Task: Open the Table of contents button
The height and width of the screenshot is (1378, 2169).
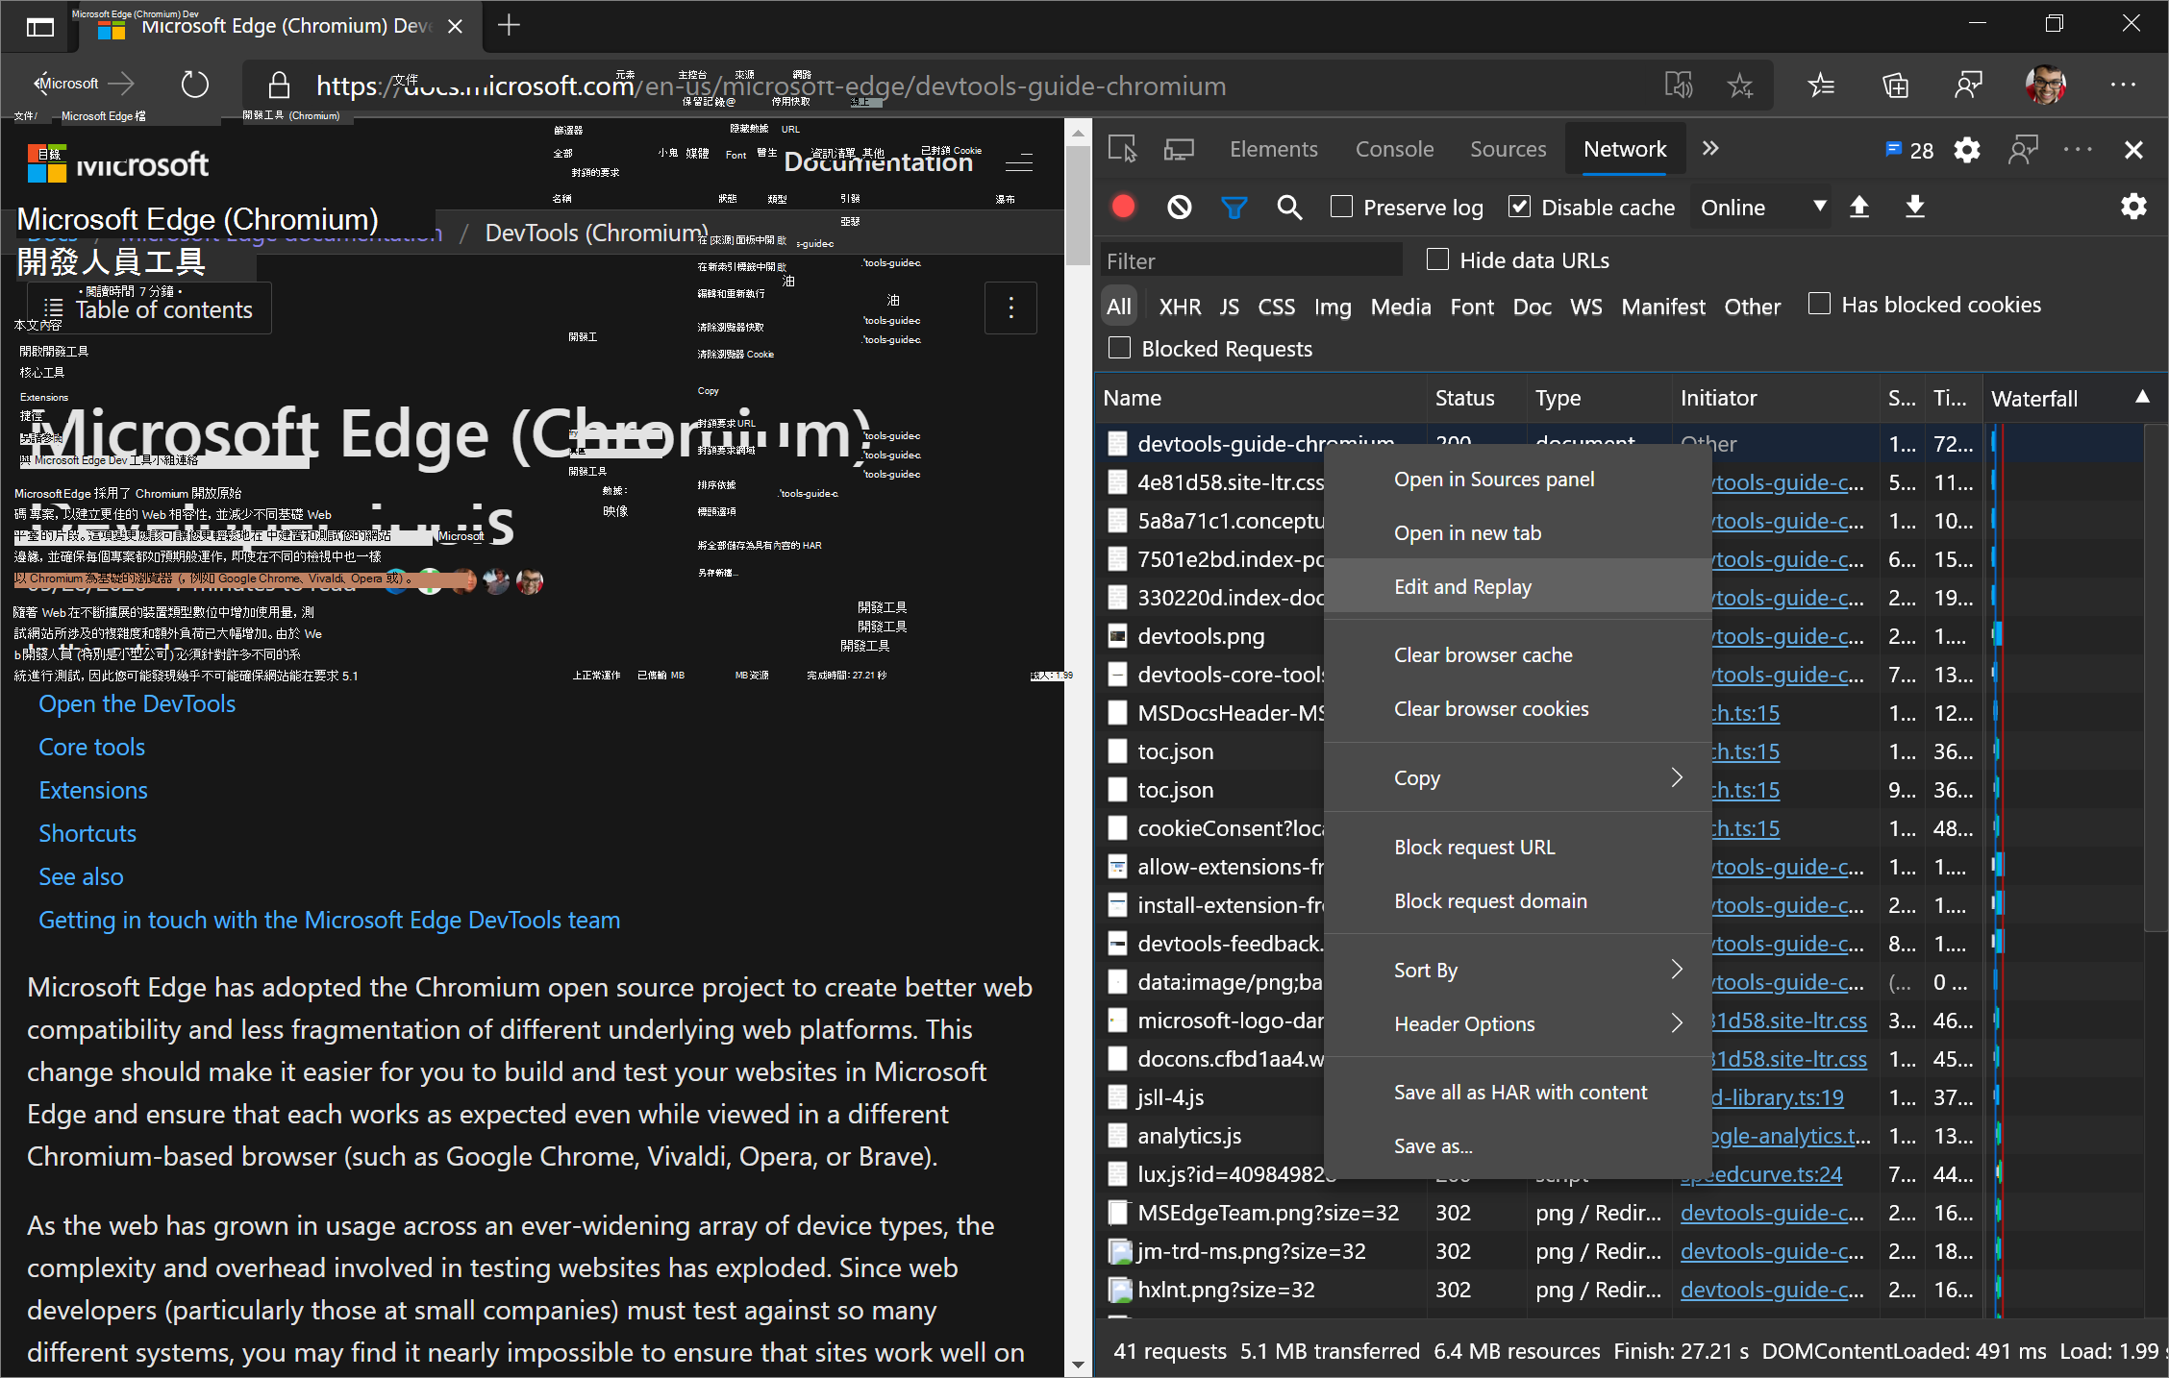Action: (x=149, y=308)
